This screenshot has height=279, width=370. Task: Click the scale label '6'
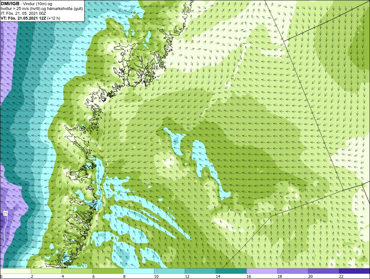point(94,276)
